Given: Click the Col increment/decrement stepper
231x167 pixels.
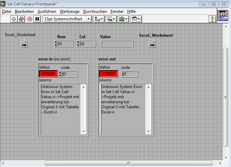Looking at the screenshot, I should (78, 44).
